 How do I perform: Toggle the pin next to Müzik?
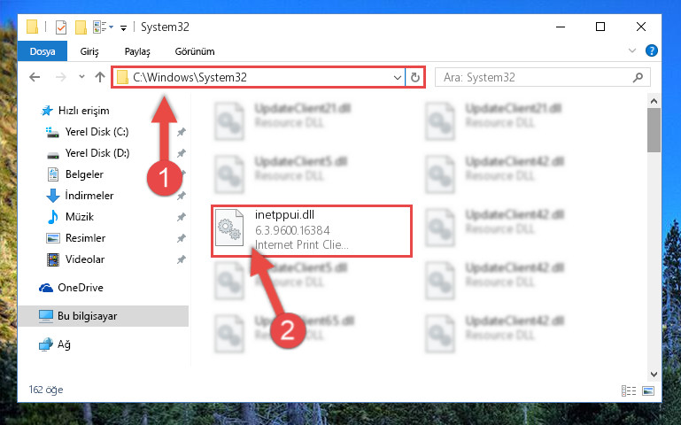[182, 217]
